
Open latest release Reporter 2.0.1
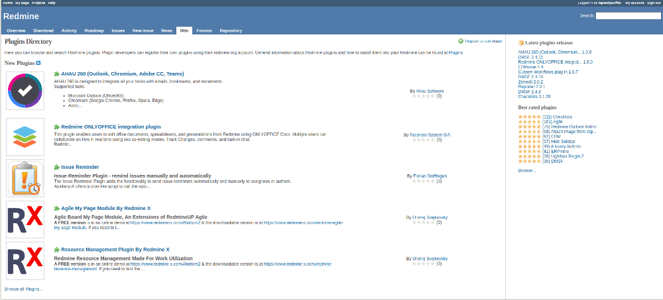click(532, 87)
